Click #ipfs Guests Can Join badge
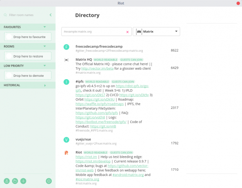The width and height of the screenshot is (242, 188). [x=123, y=82]
